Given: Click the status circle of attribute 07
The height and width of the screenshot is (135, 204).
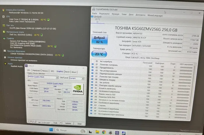Looking at the screenshot, I should point(92,76).
